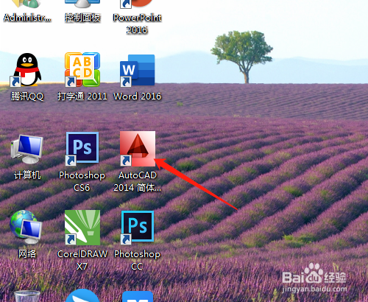Click the 腾讯QQ label text
The width and height of the screenshot is (368, 302).
[27, 96]
